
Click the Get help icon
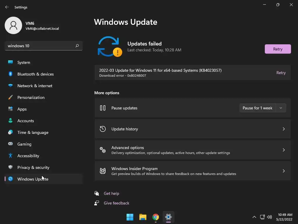pos(97,193)
